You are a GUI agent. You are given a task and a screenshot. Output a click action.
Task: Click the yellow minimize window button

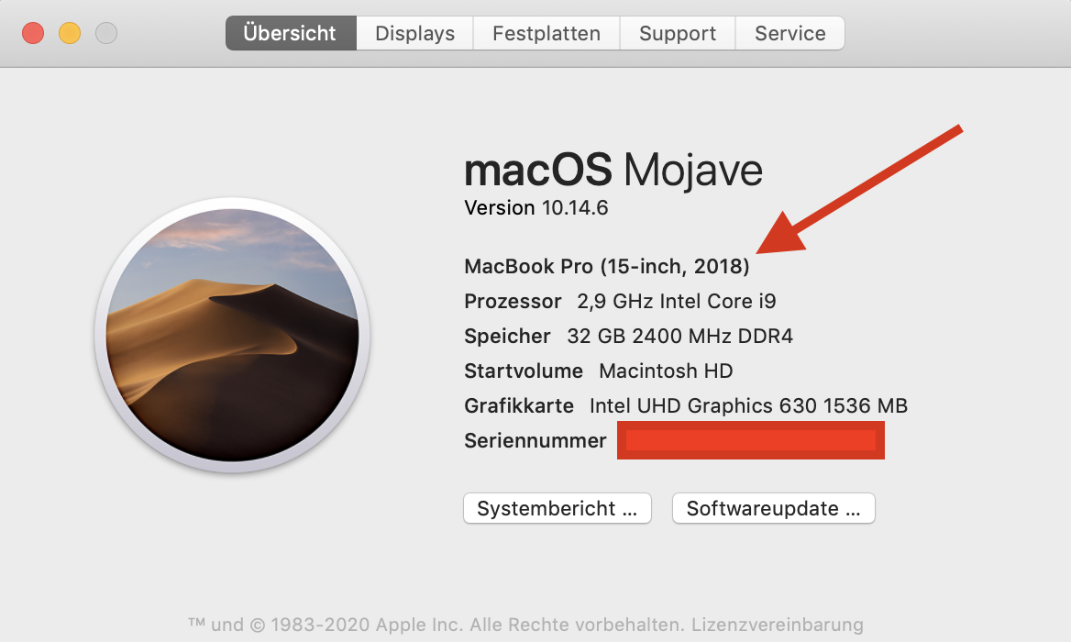(x=70, y=34)
